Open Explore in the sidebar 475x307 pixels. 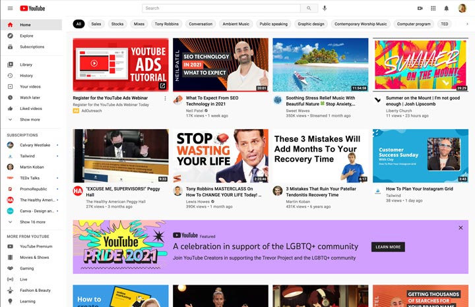(32, 36)
